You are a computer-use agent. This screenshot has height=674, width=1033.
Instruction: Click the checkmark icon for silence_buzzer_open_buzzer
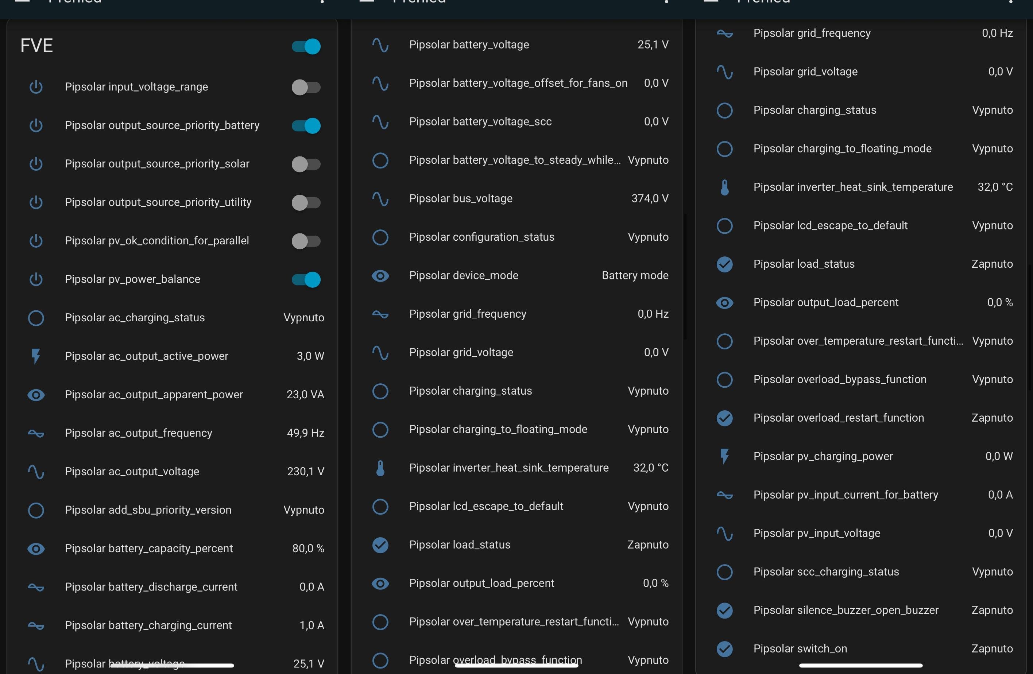pos(724,610)
